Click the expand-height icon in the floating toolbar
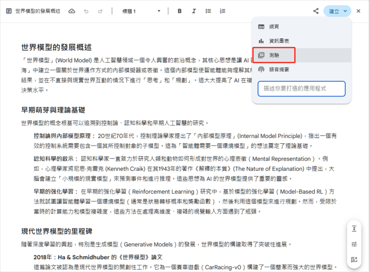This screenshot has height=272, width=369. click(354, 229)
